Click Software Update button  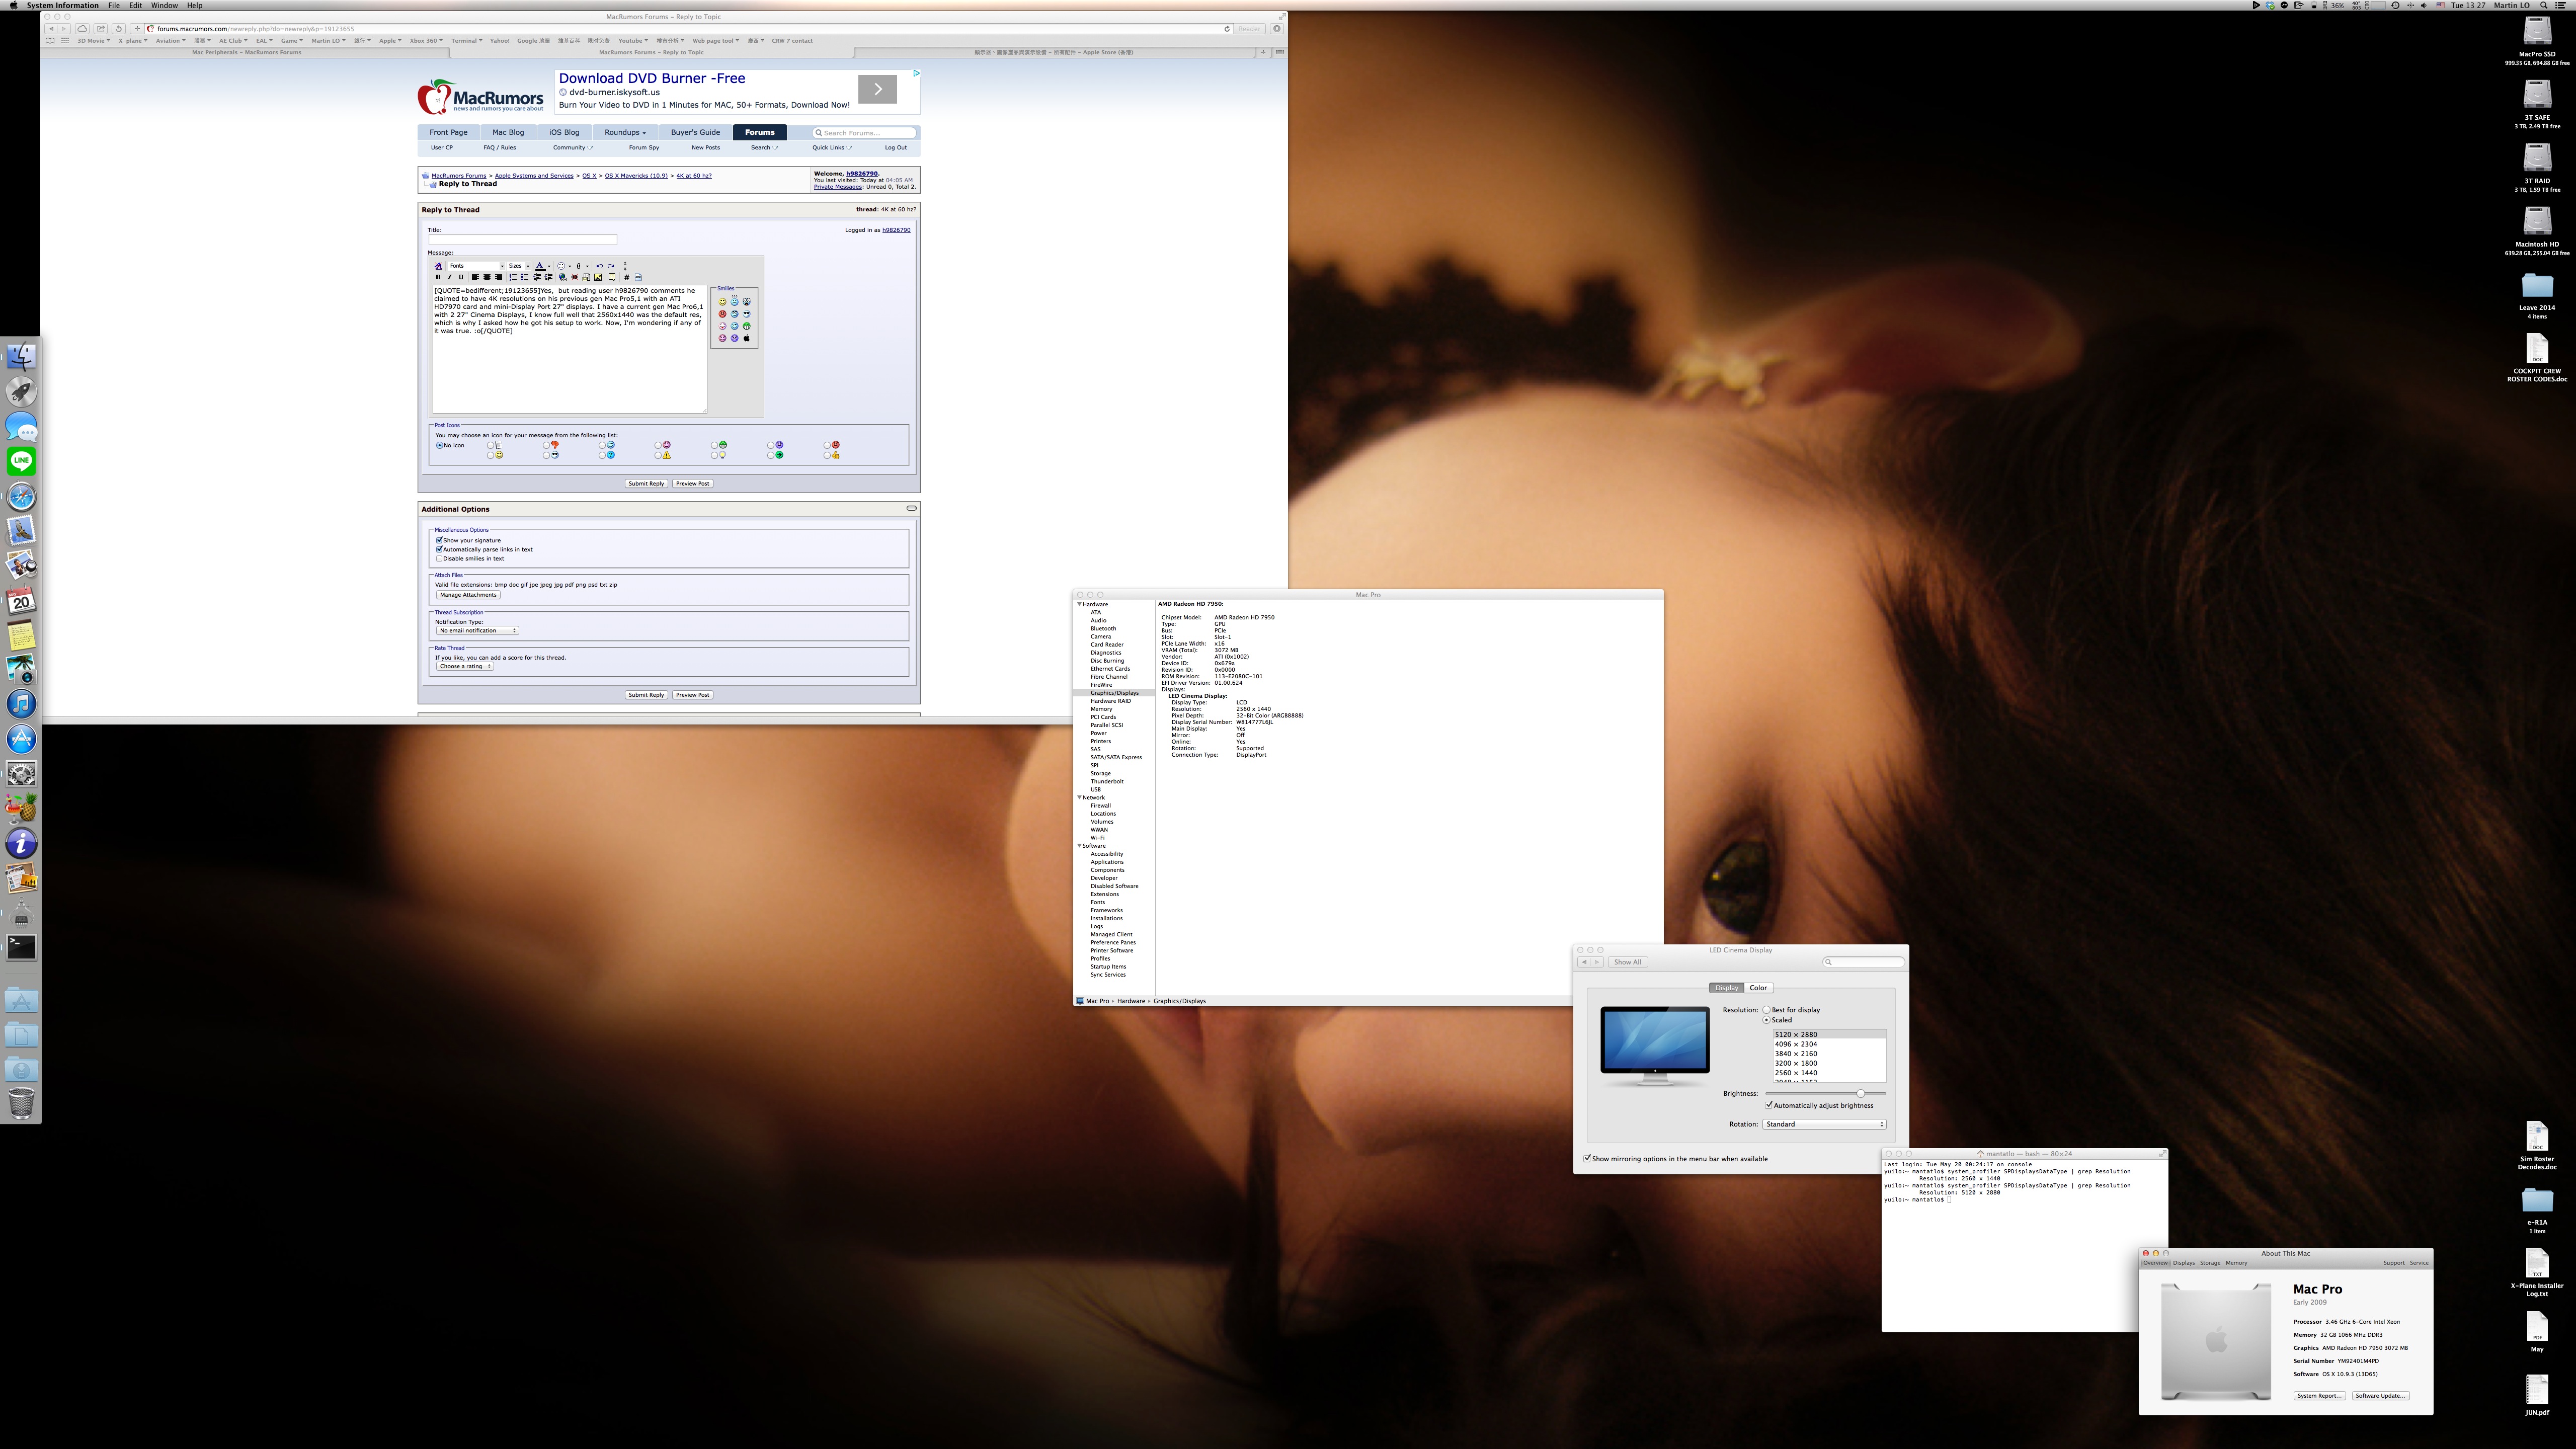pos(2381,1396)
